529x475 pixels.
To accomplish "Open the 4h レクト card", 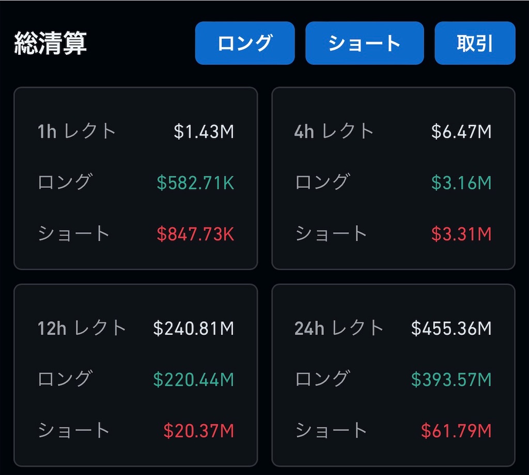I will (393, 179).
